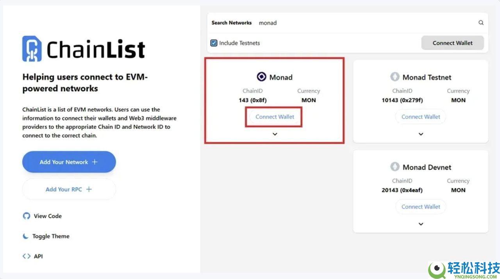Viewport: 500px width, 279px height.
Task: Disable the Include Testnets checkbox
Action: 214,43
